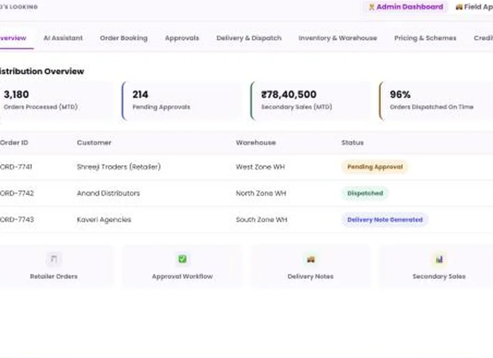
Task: Go to the Order Booking tab
Action: click(124, 38)
